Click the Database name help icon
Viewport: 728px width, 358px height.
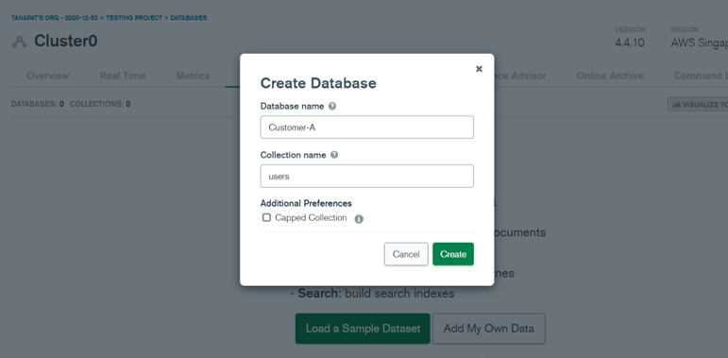pyautogui.click(x=332, y=107)
